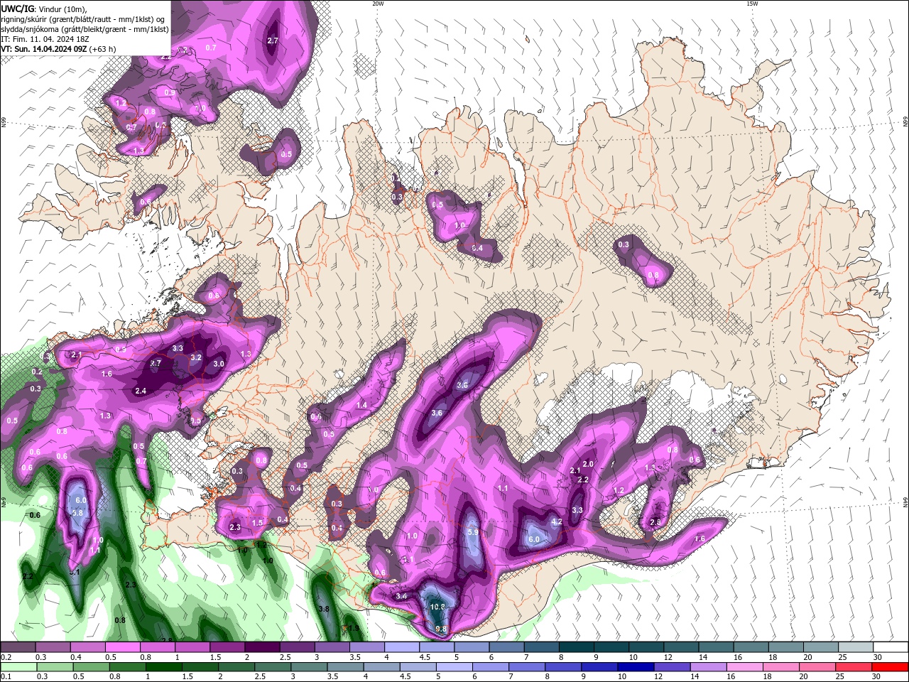
Task: Click the 10.8 precipitation value on the map
Action: [438, 607]
